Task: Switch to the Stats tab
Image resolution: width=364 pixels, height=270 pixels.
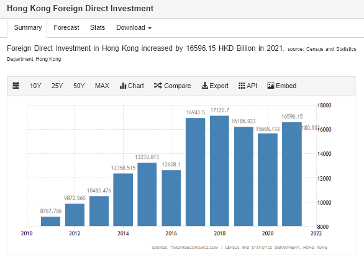Action: (x=98, y=27)
